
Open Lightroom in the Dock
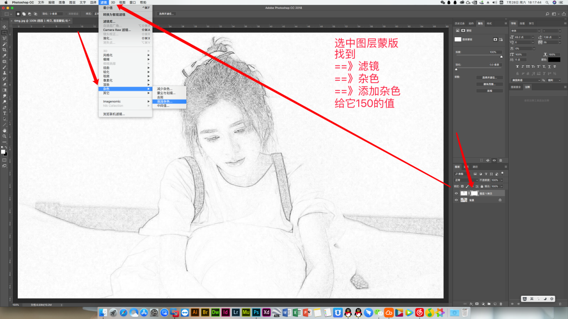pos(236,312)
